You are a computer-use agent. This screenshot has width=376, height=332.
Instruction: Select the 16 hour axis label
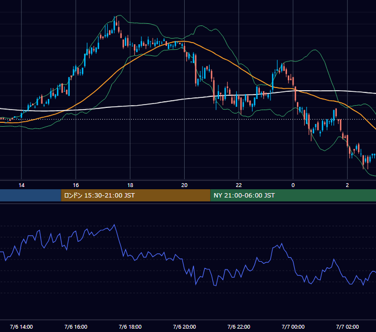[x=76, y=185]
